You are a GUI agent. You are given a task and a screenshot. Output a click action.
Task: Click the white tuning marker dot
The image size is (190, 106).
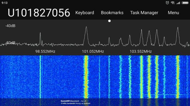(109, 21)
